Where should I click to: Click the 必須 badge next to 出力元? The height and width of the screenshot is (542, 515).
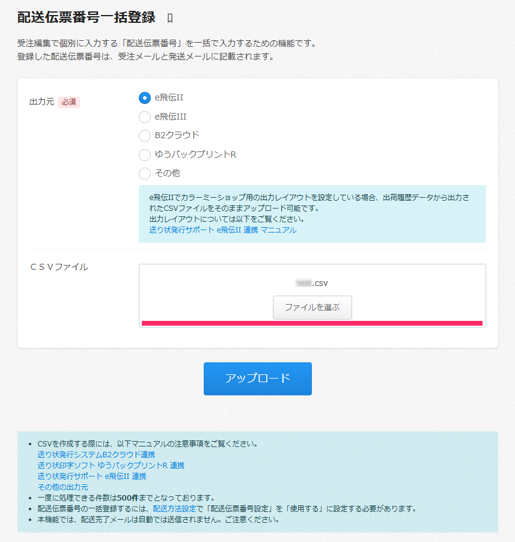[x=69, y=102]
